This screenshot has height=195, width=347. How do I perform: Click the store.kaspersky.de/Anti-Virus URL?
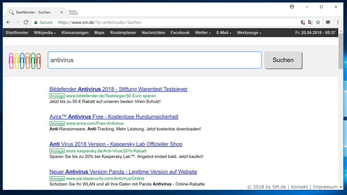106,151
